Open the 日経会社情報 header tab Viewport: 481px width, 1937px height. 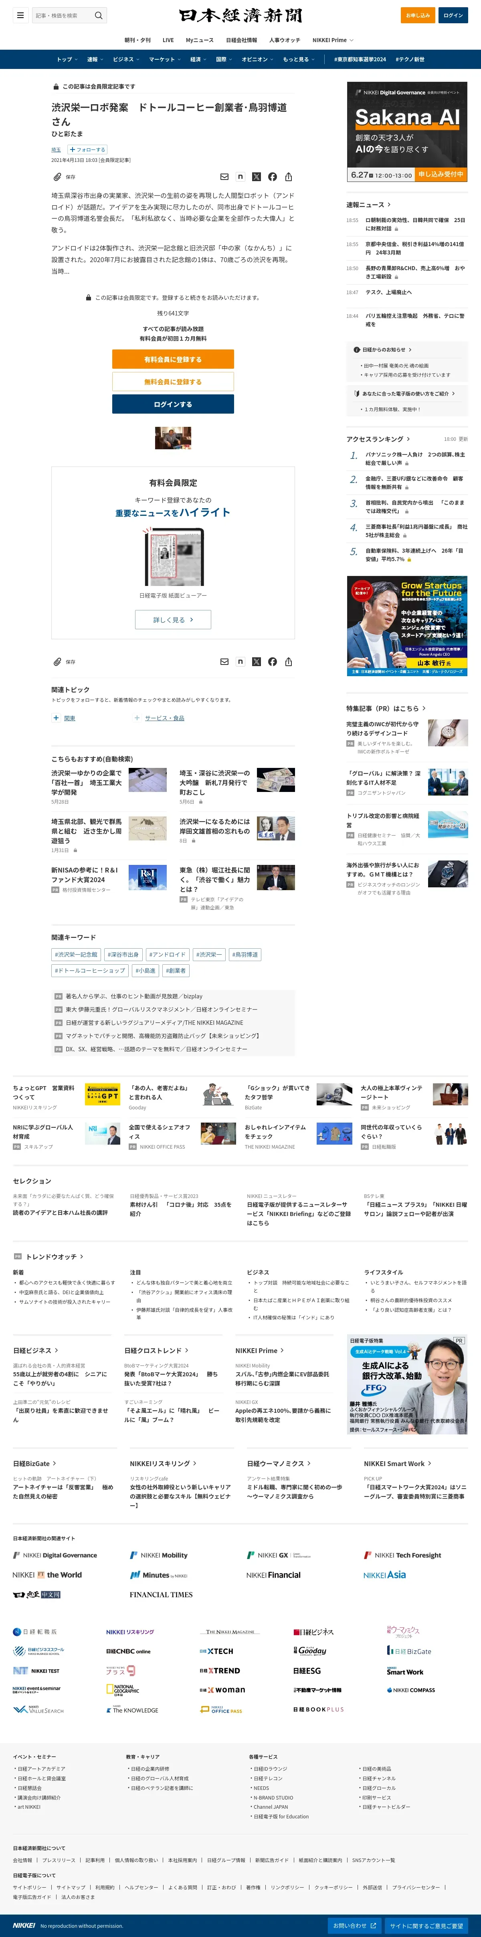click(x=241, y=40)
